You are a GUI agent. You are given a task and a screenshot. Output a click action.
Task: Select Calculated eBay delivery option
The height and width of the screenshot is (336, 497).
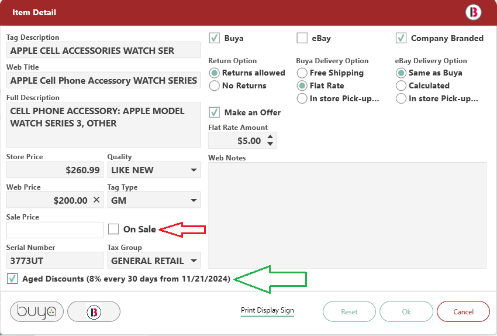click(401, 85)
